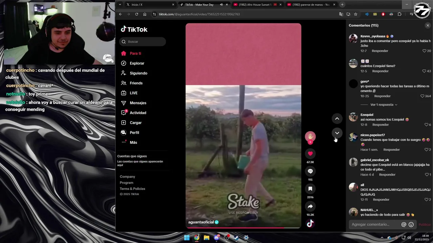Like the 'cuántos Ezequiel tiene?' comment
The width and height of the screenshot is (433, 243).
[424, 71]
